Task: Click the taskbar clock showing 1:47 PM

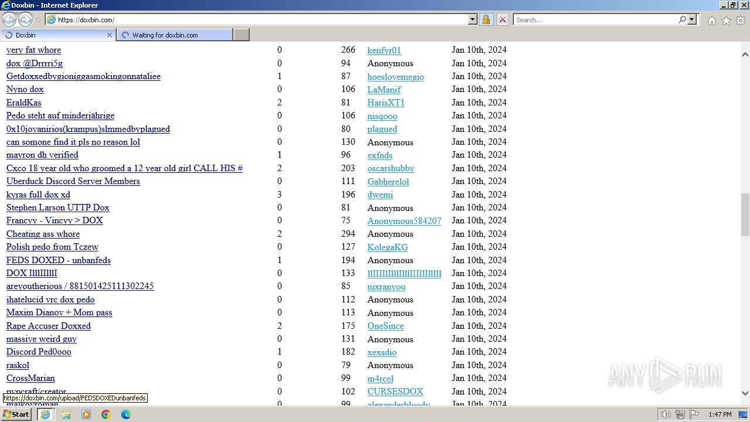Action: 720,414
